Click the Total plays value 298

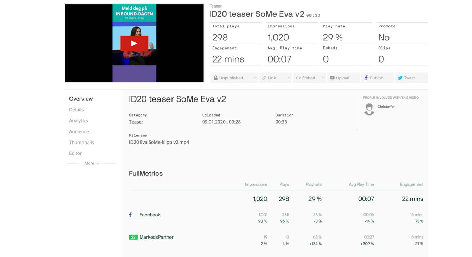(x=220, y=37)
